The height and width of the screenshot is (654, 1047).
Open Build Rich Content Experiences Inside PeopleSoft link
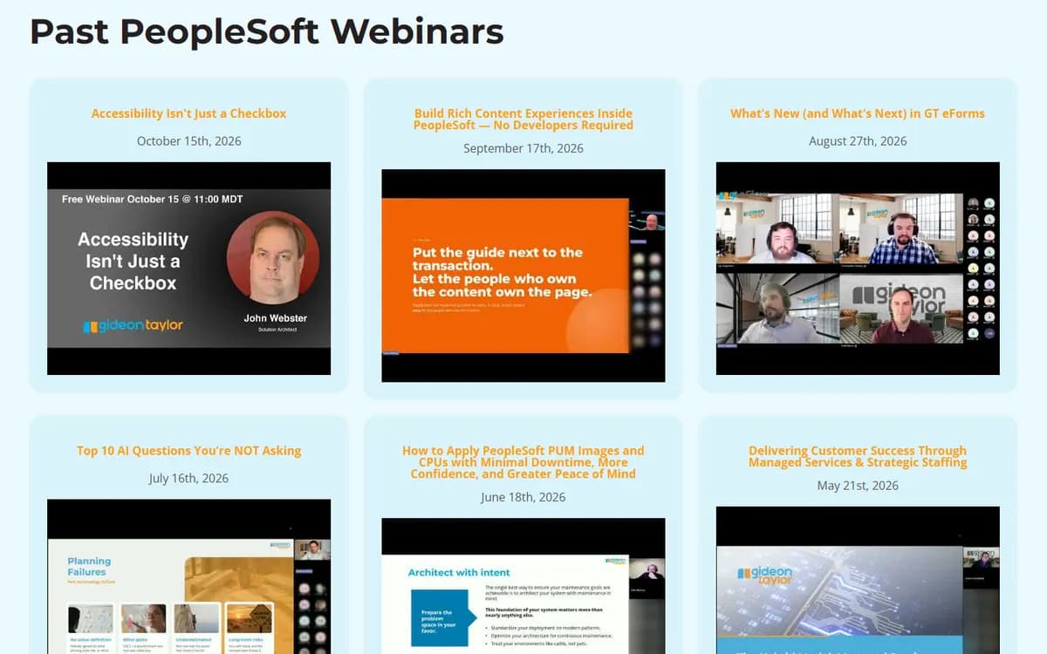tap(523, 119)
